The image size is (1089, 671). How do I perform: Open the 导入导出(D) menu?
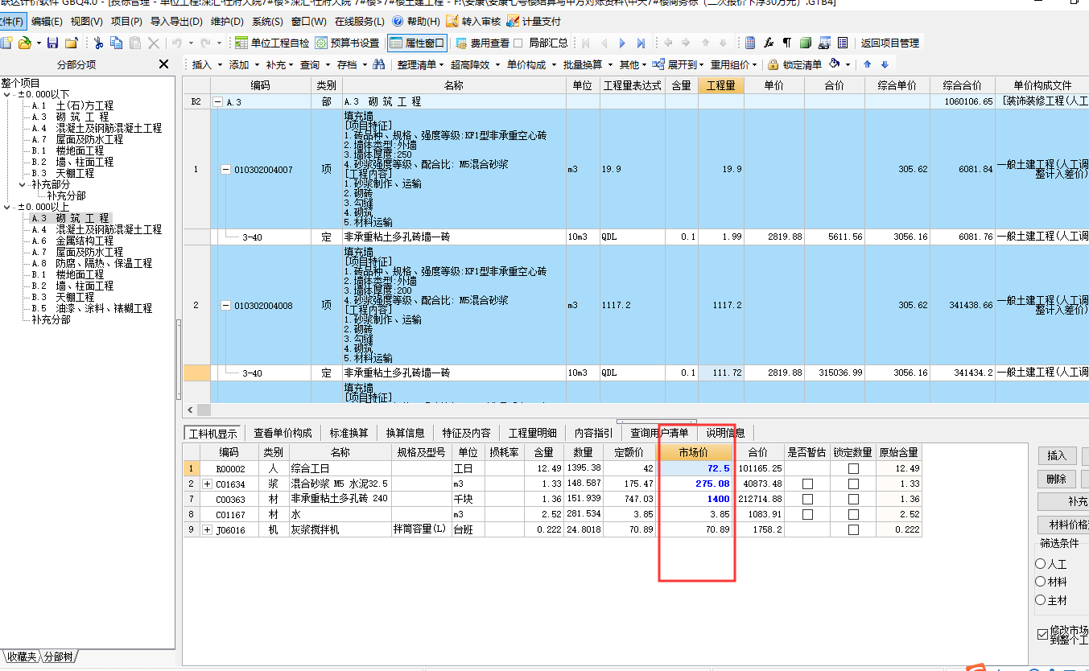(x=176, y=21)
